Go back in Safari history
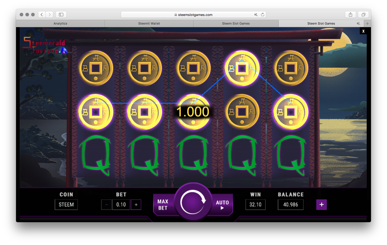387x245 pixels. [42, 15]
